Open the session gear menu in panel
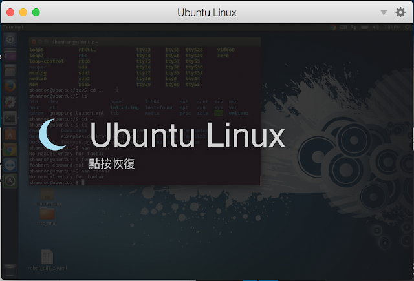This screenshot has width=414, height=281. (x=408, y=27)
